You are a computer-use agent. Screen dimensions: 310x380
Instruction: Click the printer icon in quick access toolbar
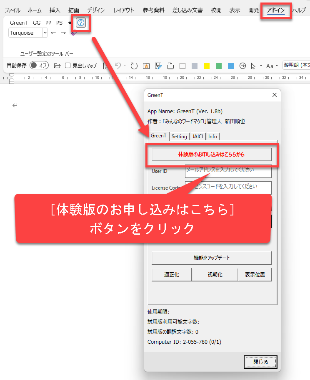(170, 66)
